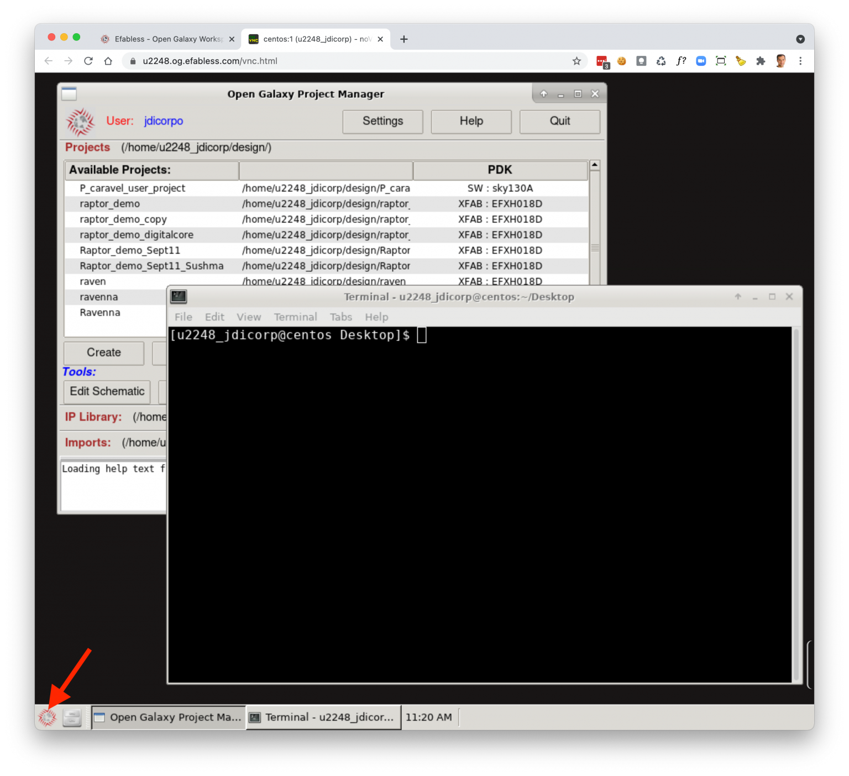The width and height of the screenshot is (849, 776).
Task: Switch to the Efabless Open Galaxy browser tab
Action: click(x=167, y=39)
